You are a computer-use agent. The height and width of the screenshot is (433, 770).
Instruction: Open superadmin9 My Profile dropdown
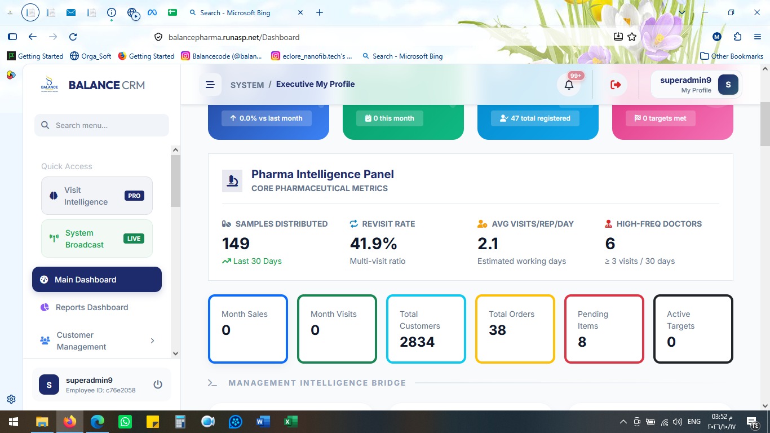click(696, 85)
